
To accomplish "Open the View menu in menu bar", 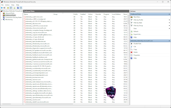I will (x=13, y=5).
